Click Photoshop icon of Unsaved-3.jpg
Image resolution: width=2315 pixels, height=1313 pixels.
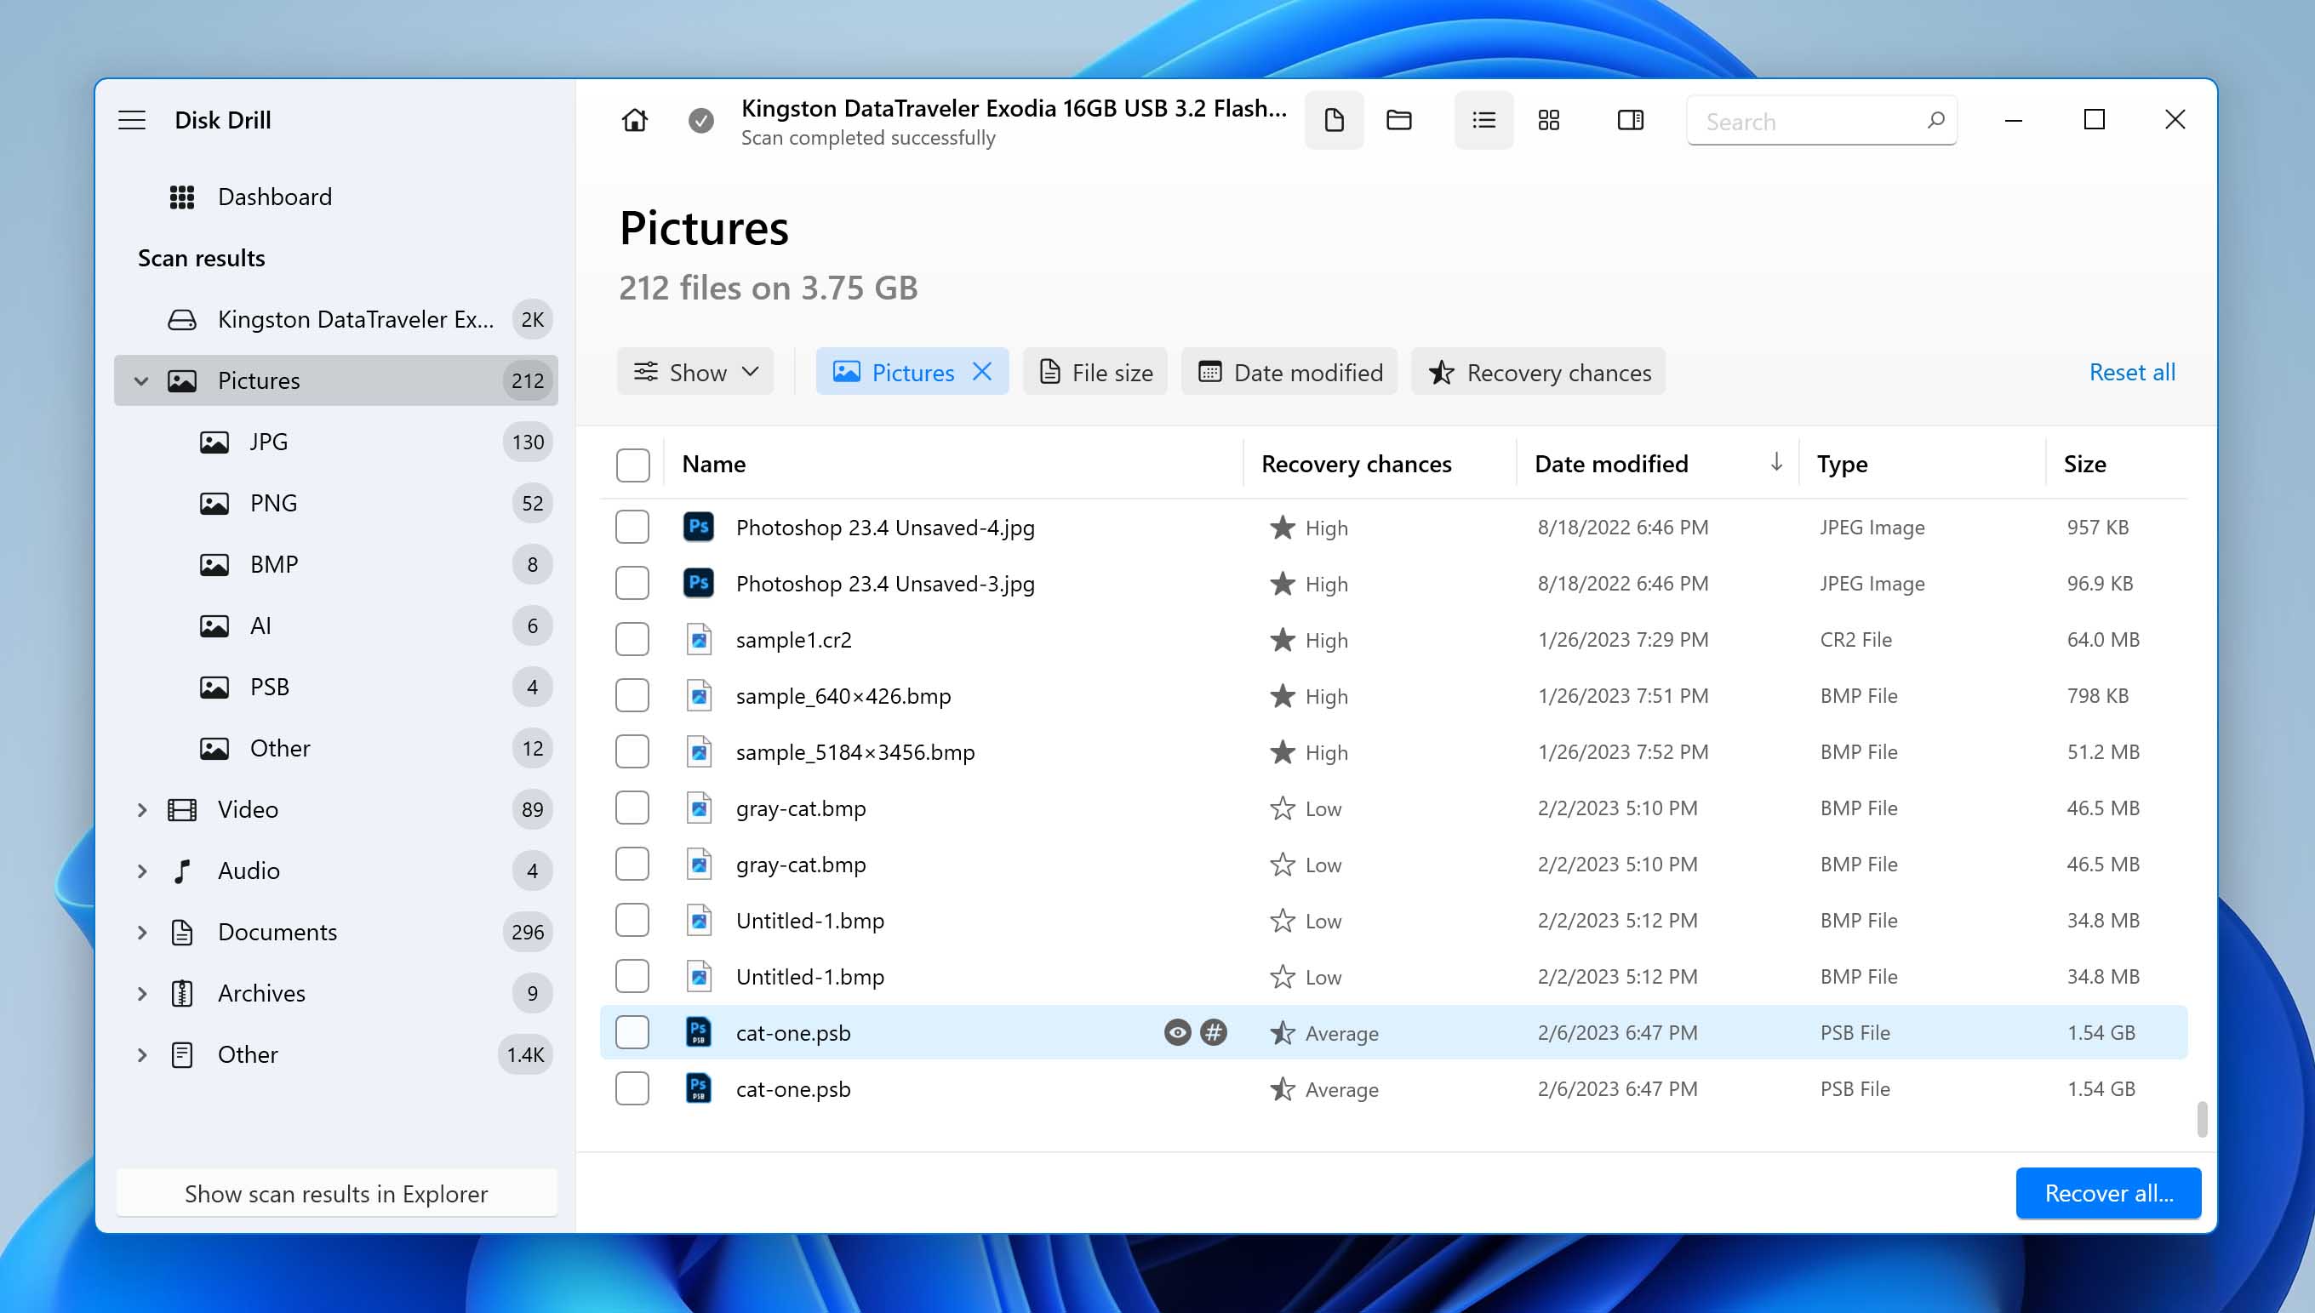698,583
